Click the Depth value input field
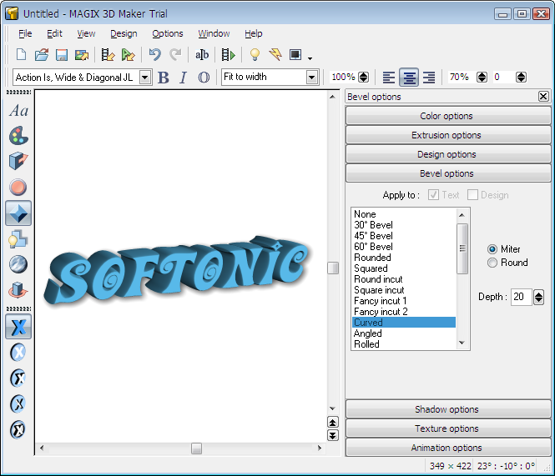The height and width of the screenshot is (476, 555). pyautogui.click(x=521, y=297)
